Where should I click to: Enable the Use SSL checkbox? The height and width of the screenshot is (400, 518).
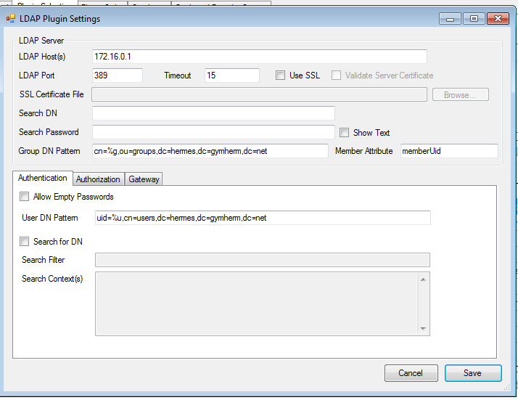coord(281,75)
